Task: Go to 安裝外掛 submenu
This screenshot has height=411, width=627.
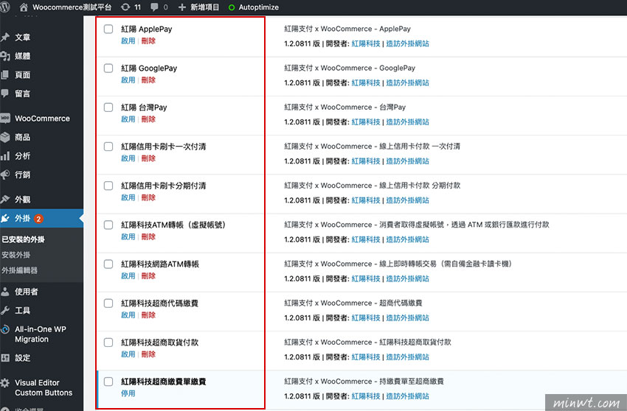Action: coord(16,255)
